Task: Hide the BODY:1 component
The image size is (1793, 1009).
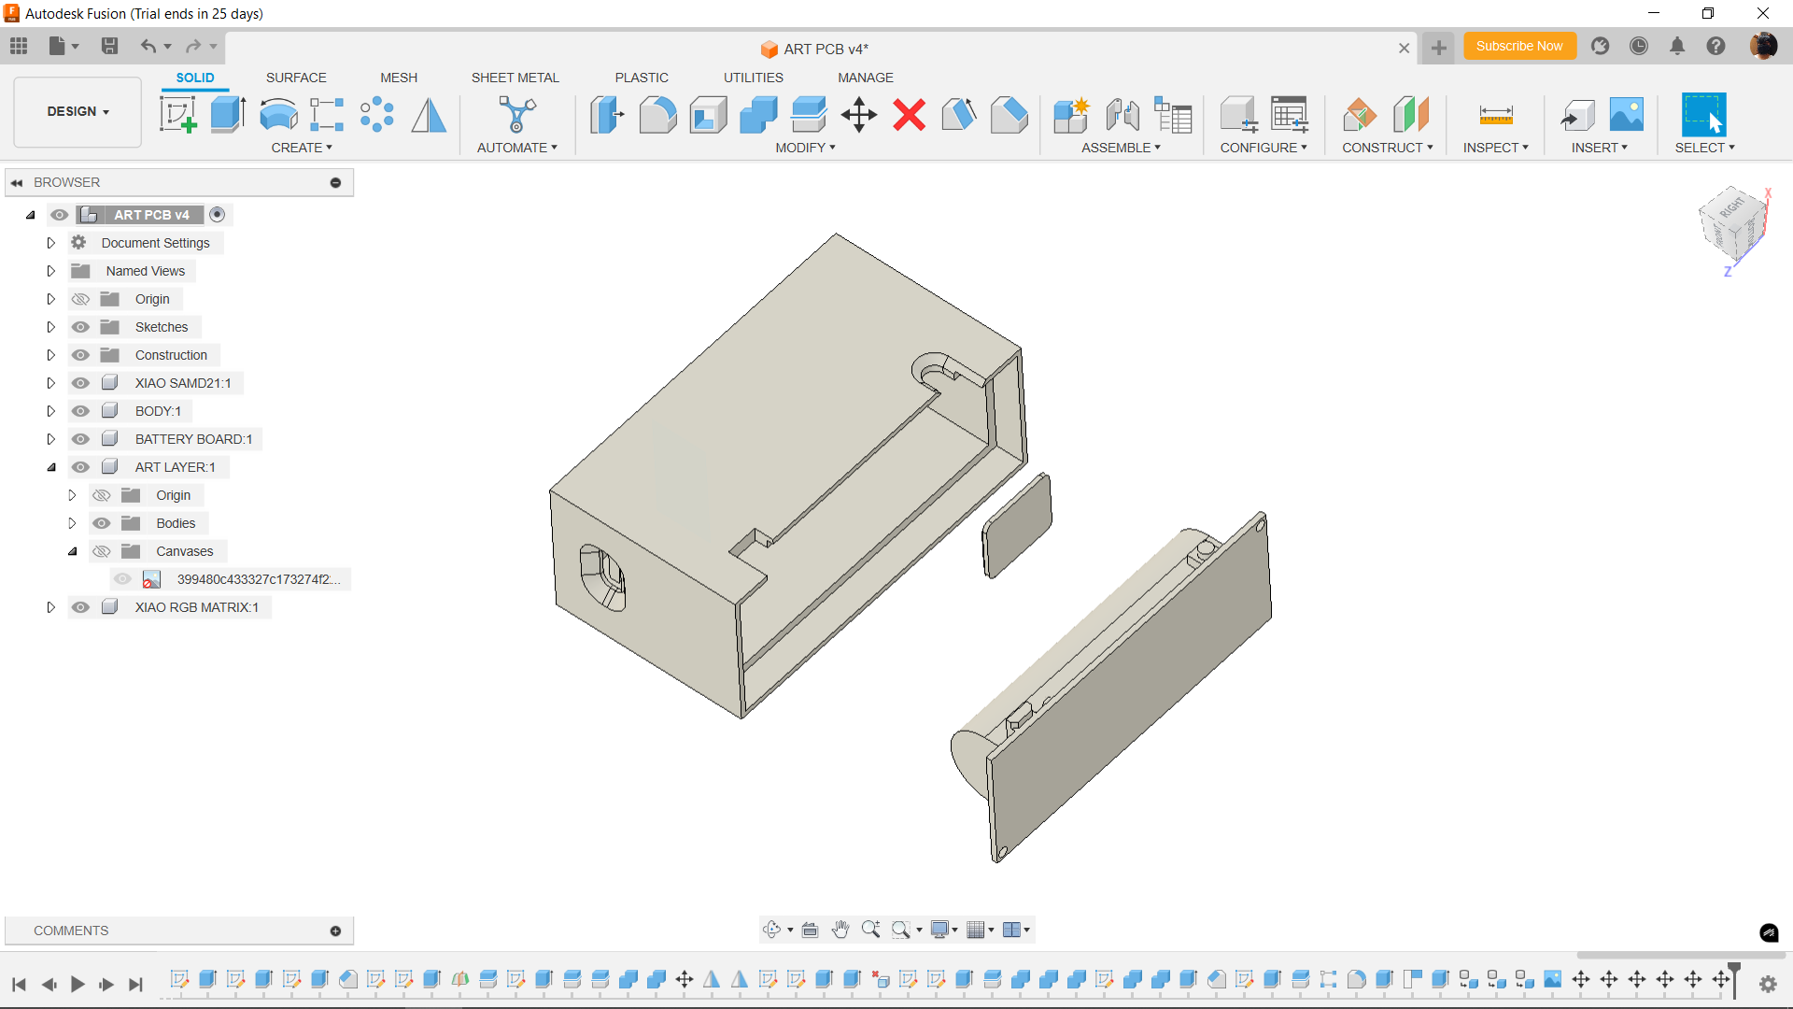Action: coord(81,411)
